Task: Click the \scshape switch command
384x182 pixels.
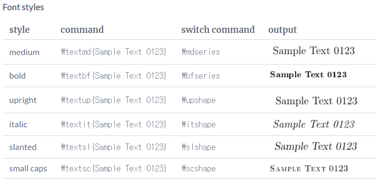Action: point(198,168)
